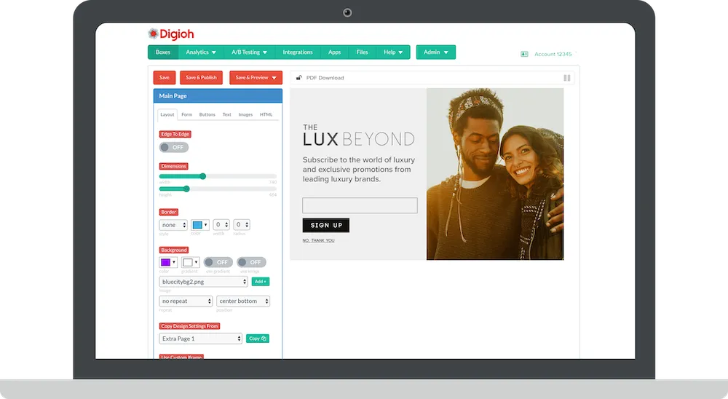Open the Help dropdown menu
The width and height of the screenshot is (728, 399).
(393, 52)
